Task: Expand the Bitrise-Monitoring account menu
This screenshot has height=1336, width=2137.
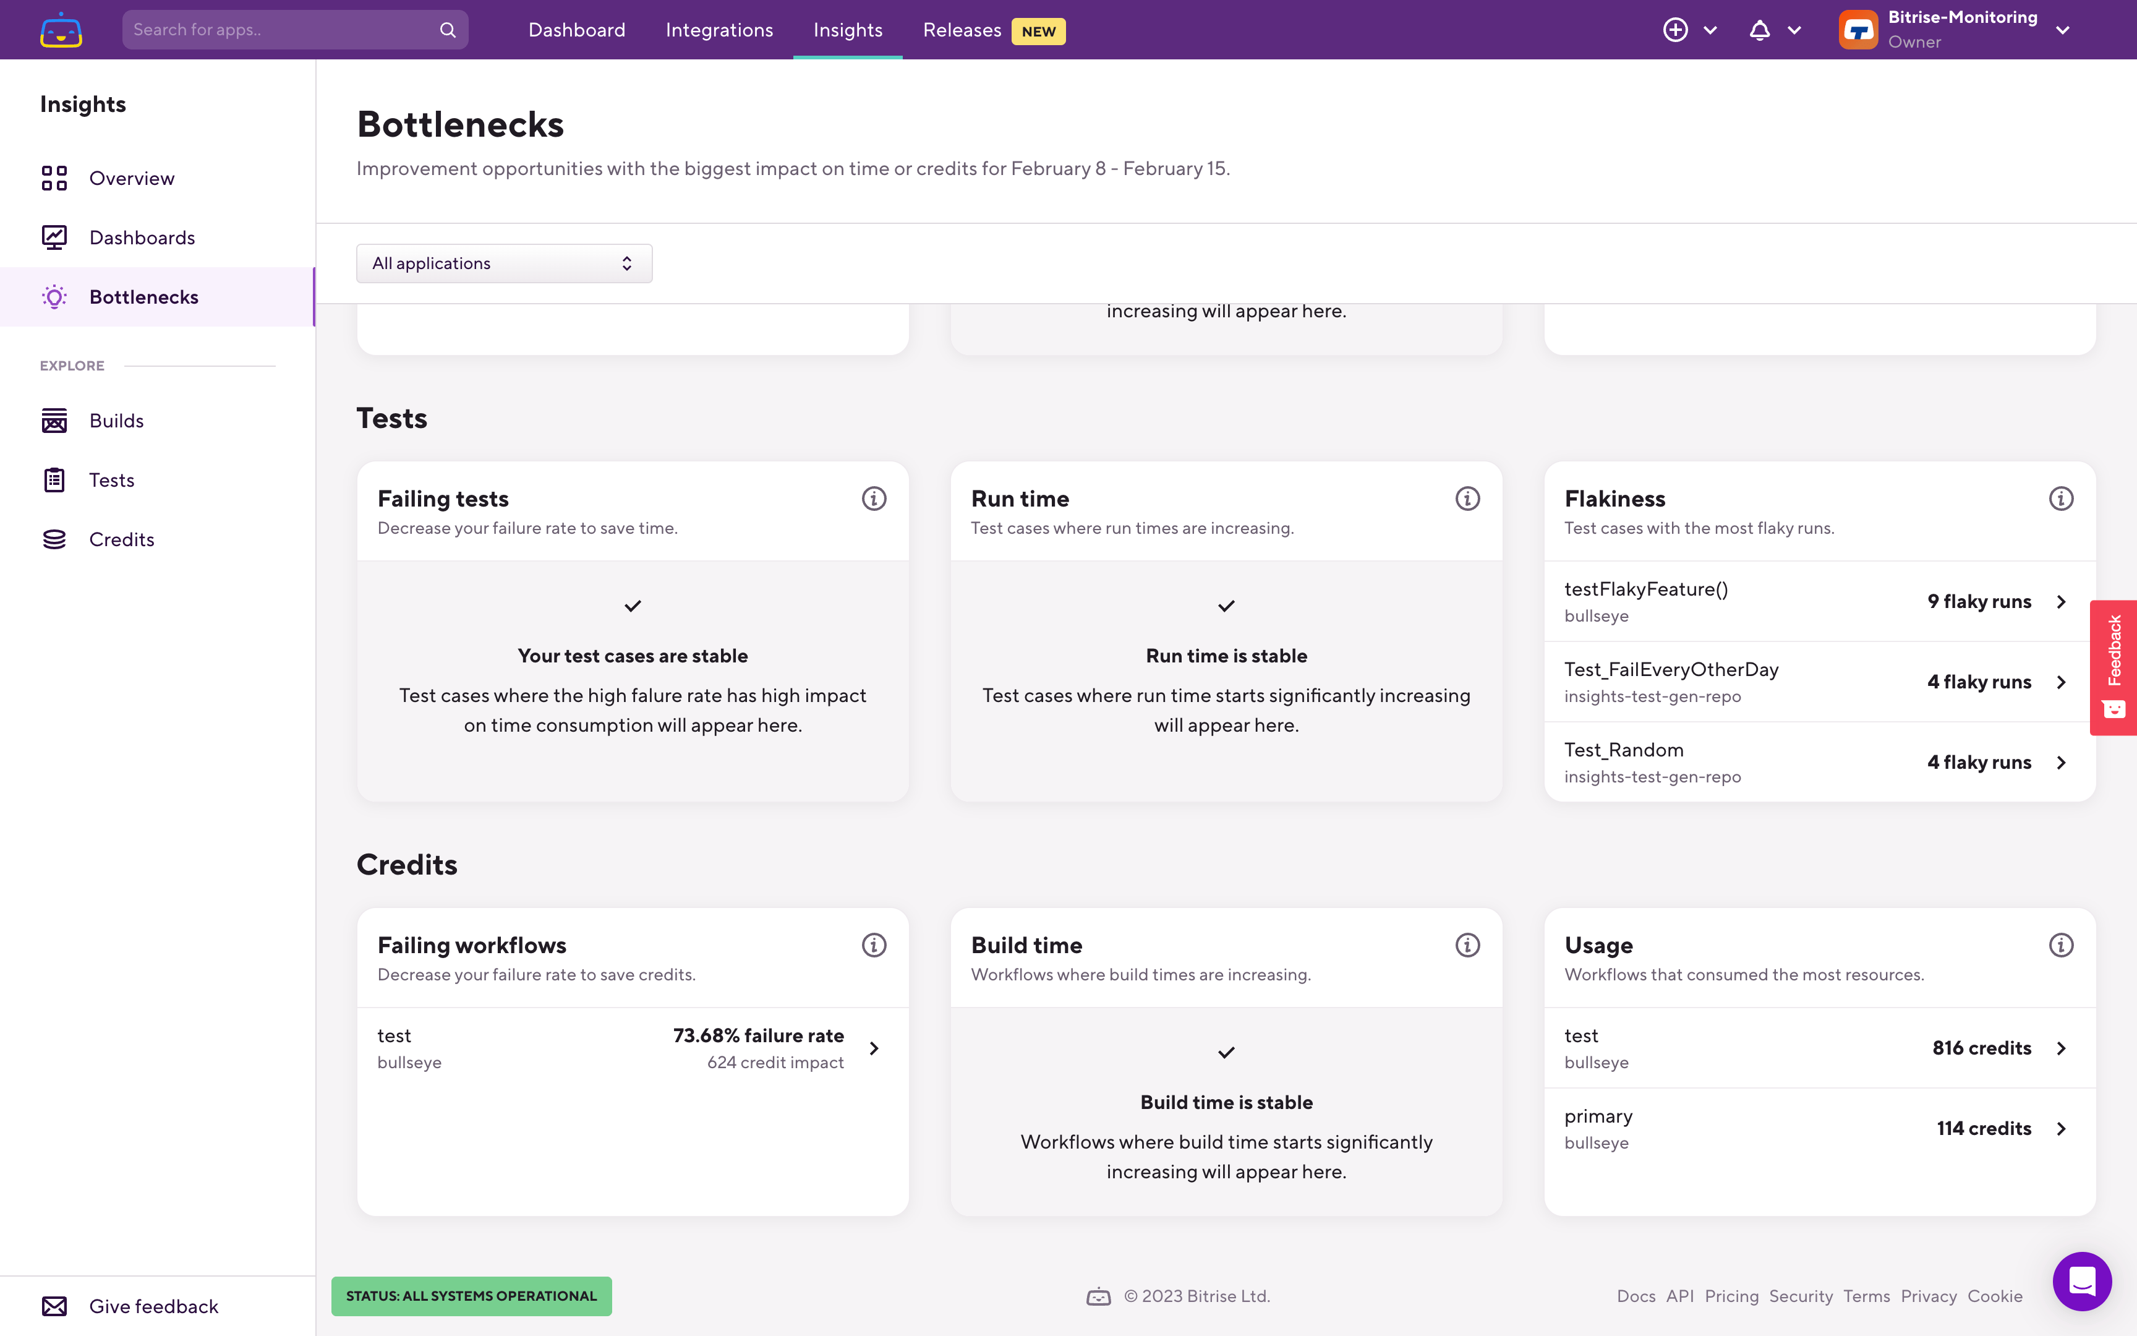Action: pyautogui.click(x=2063, y=29)
